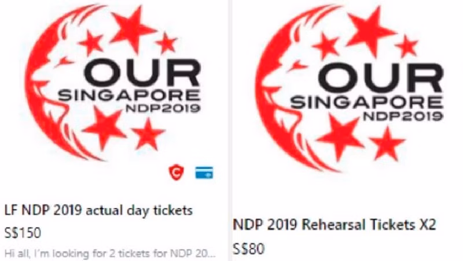The image size is (463, 261).
Task: Click the "Hi all, I'm looking for 2 tickets" description
Action: [109, 253]
